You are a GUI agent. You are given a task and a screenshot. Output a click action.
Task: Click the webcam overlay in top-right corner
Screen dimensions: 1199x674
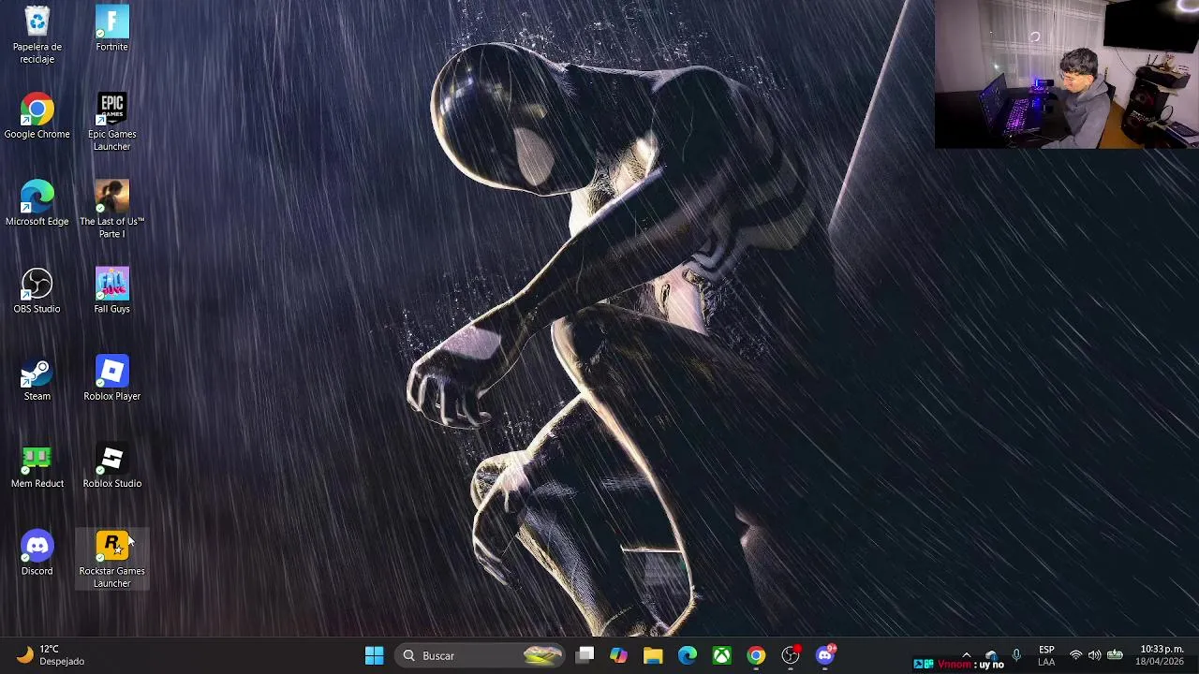pos(1067,75)
